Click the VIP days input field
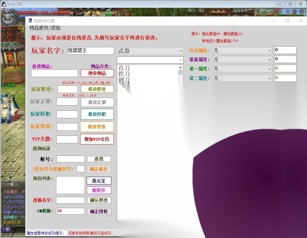Viewport: 307px width, 238px height. pyautogui.click(x=67, y=139)
